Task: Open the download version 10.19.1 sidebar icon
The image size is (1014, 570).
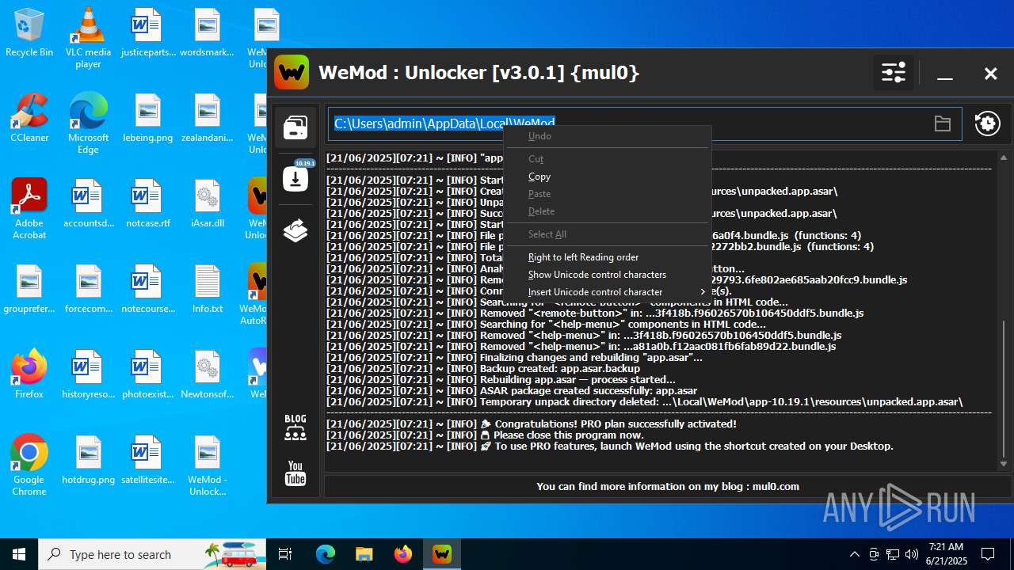Action: point(295,178)
